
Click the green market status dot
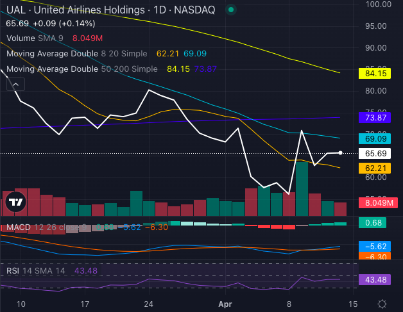tap(231, 10)
